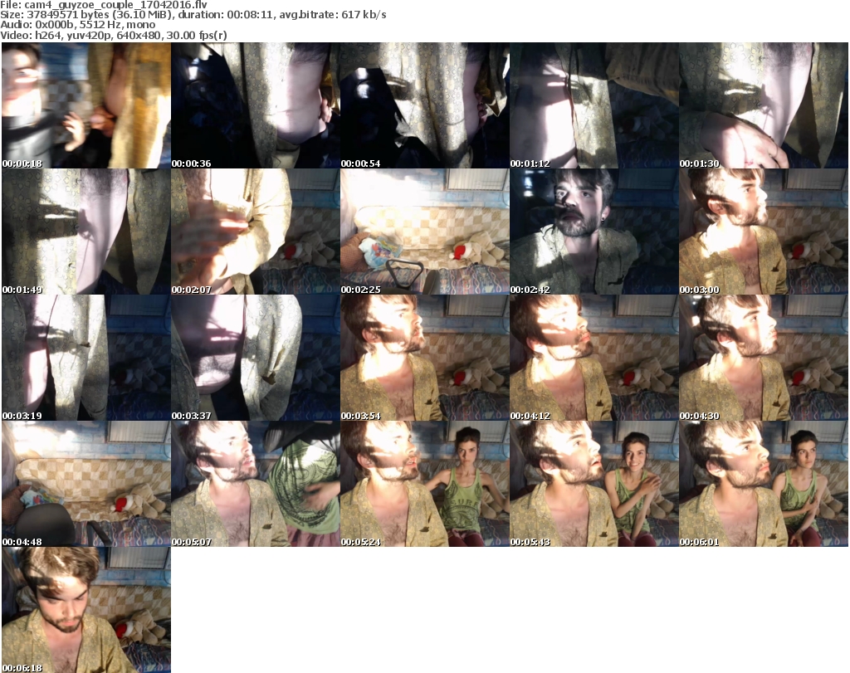Open the thumbnail stamped 00:02:07
This screenshot has height=673, width=850.
[256, 232]
